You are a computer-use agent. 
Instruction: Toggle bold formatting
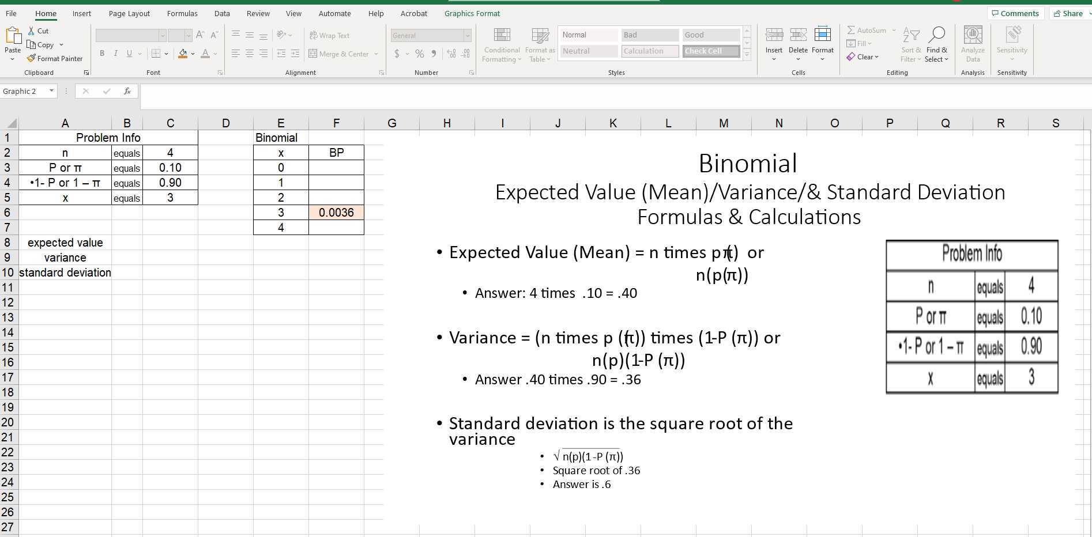tap(102, 54)
